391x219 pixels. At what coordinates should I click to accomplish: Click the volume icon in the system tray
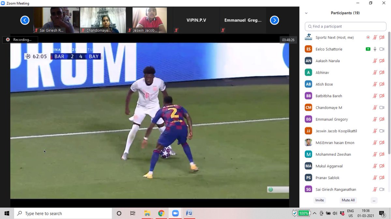click(335, 213)
